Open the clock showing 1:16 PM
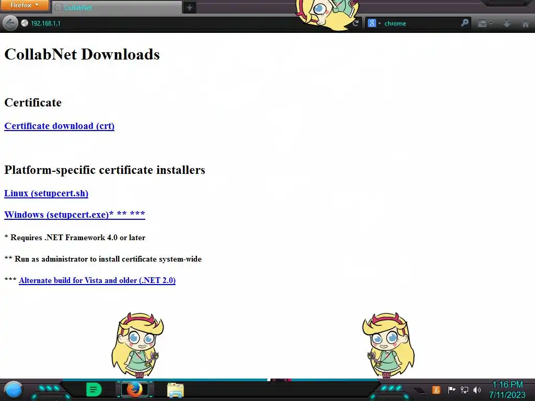This screenshot has width=535, height=401. tap(507, 390)
